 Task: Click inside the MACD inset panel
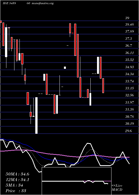[x=76, y=181]
